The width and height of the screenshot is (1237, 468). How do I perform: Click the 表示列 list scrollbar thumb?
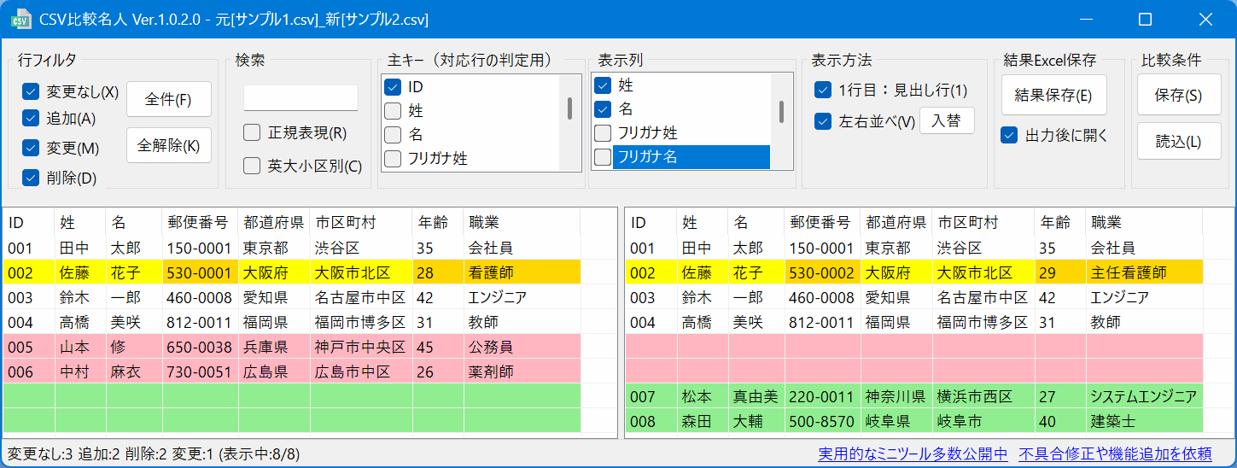781,111
